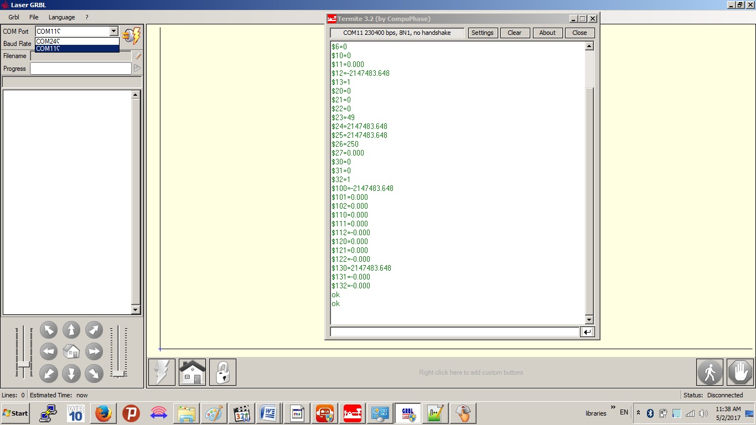Click the feed hold stop-hand button
Screen dimensions: 756x425
(x=741, y=372)
